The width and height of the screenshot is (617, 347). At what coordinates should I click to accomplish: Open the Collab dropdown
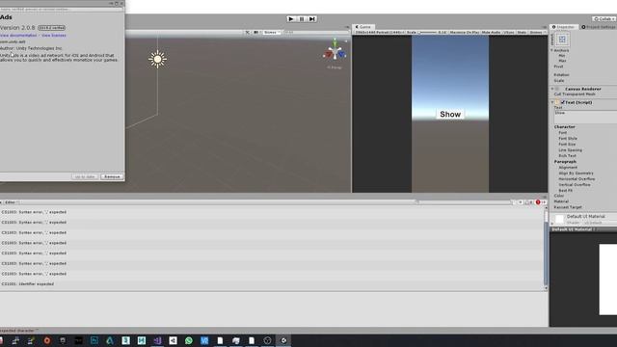(604, 19)
